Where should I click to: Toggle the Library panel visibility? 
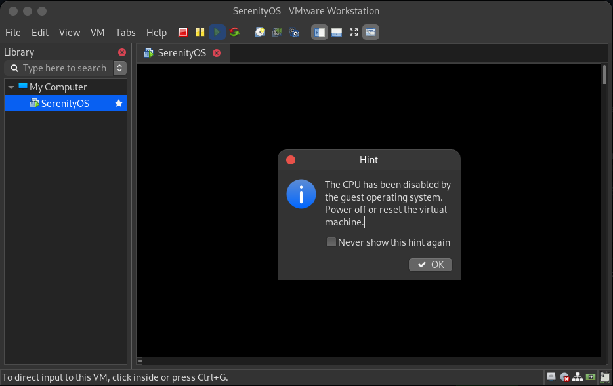pyautogui.click(x=320, y=31)
